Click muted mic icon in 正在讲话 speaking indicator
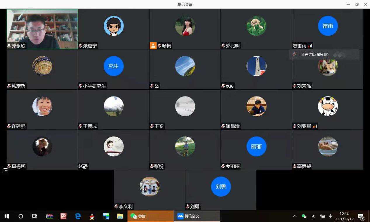 (294, 55)
